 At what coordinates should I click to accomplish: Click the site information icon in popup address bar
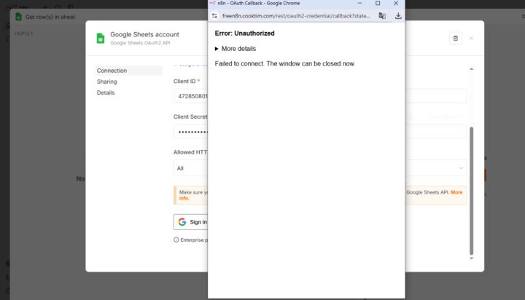214,16
